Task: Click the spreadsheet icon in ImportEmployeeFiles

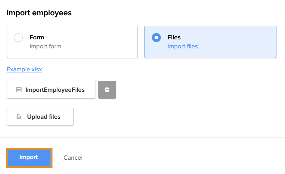Action: point(19,90)
